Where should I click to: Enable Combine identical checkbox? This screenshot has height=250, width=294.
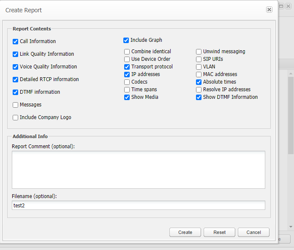coord(127,52)
